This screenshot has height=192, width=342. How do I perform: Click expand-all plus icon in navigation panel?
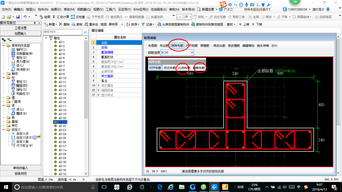[4, 40]
